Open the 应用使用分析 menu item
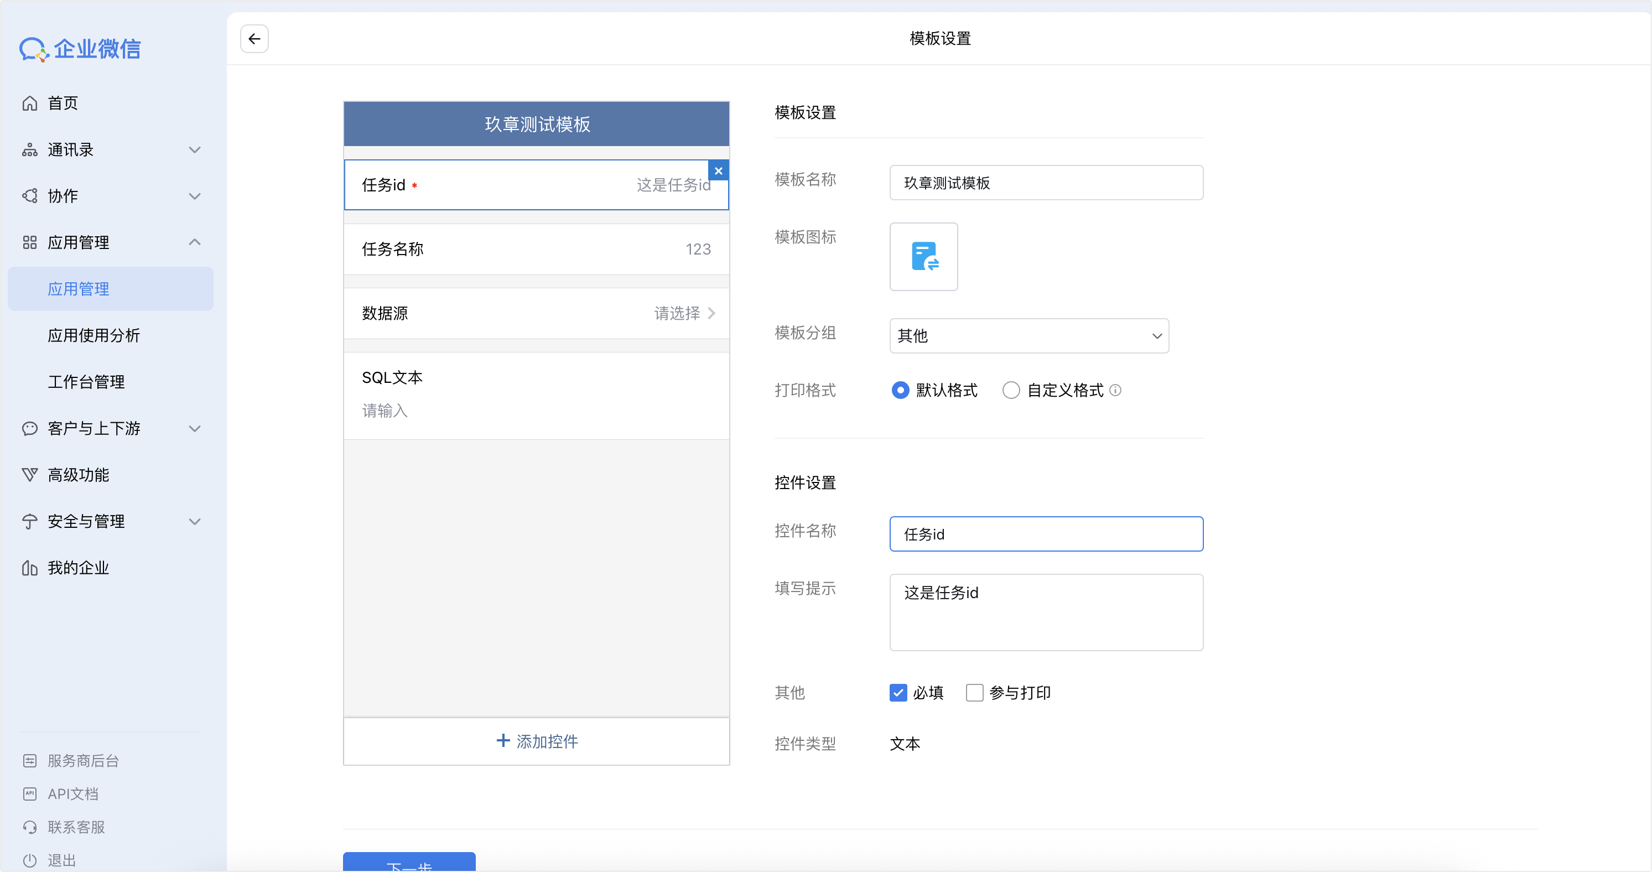Screen dimensions: 1652x872 (93, 335)
